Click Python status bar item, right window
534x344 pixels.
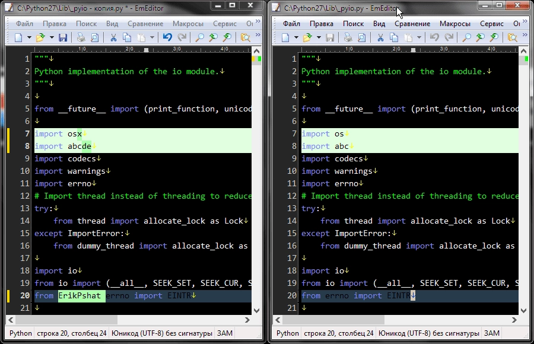coord(287,333)
